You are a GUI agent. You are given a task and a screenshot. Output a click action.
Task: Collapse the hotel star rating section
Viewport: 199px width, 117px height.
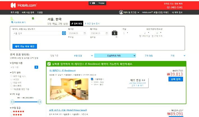(15, 108)
